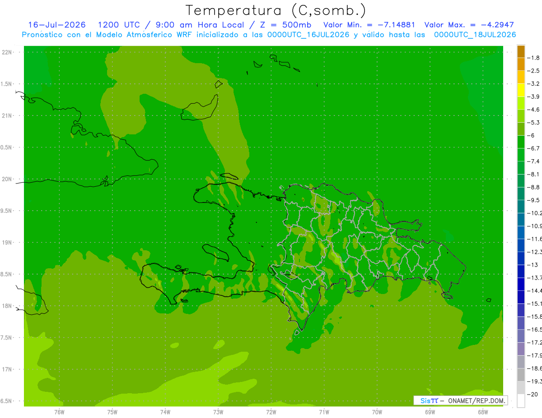Click the '69W' longitude label

pyautogui.click(x=430, y=412)
